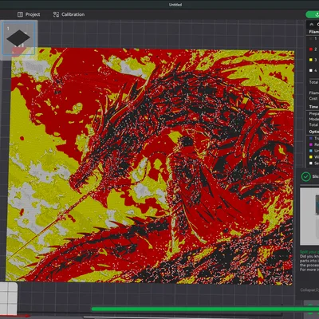Click the sliced dragon preview

pyautogui.click(x=150, y=165)
